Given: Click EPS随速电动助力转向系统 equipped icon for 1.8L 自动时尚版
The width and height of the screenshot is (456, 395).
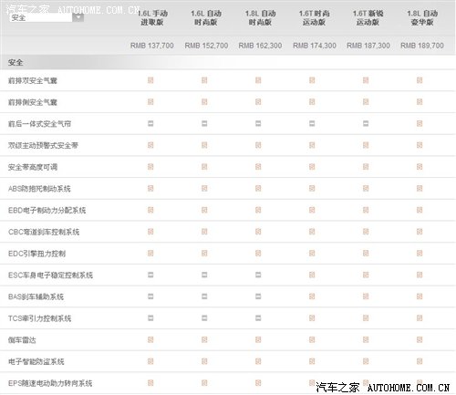Looking at the screenshot, I should click(x=258, y=383).
